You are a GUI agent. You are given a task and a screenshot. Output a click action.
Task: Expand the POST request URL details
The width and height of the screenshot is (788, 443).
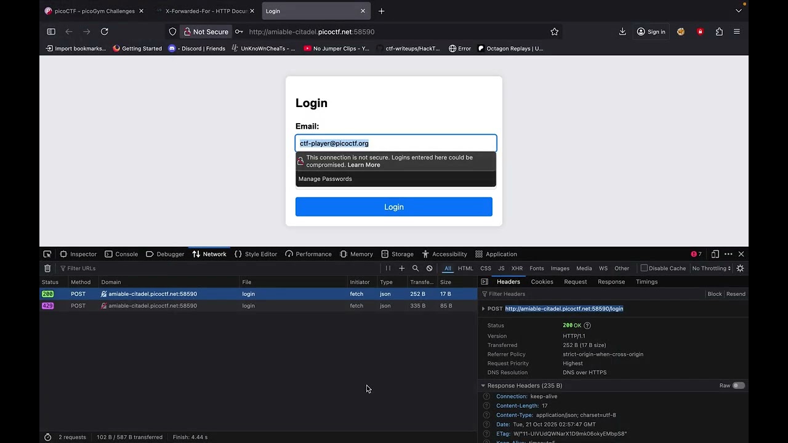(483, 309)
